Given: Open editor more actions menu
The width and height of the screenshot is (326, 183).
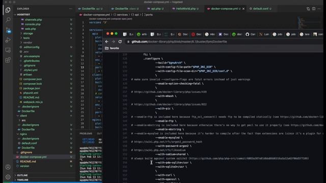Looking at the screenshot, I should click(x=319, y=9).
